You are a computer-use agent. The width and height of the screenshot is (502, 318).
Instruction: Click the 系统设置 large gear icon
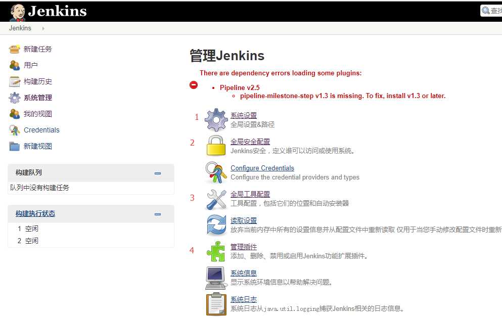216,120
